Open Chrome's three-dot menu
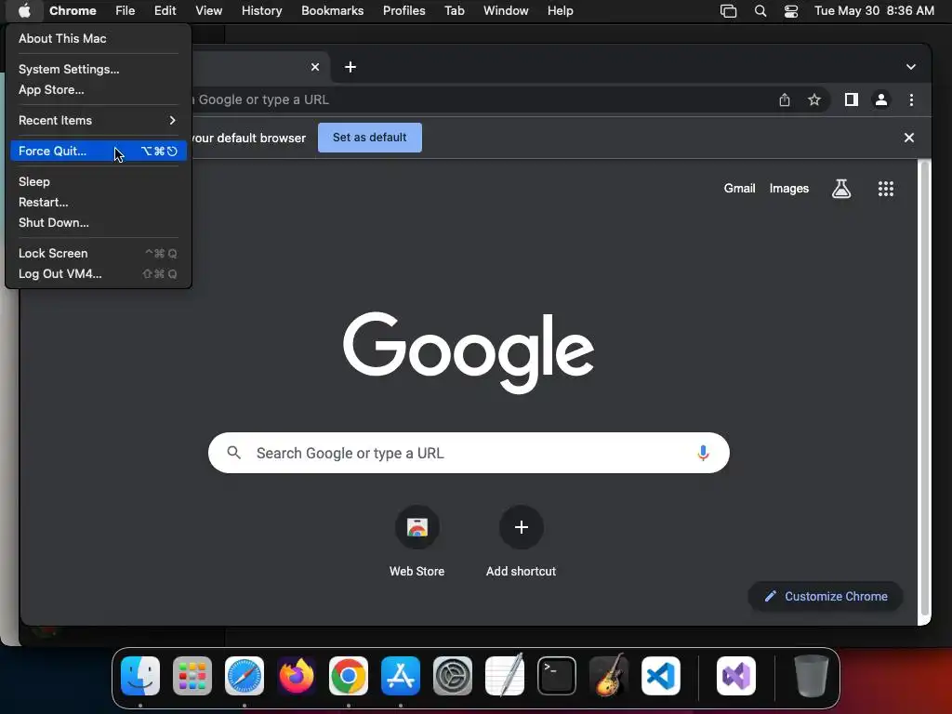This screenshot has height=714, width=952. click(x=911, y=99)
